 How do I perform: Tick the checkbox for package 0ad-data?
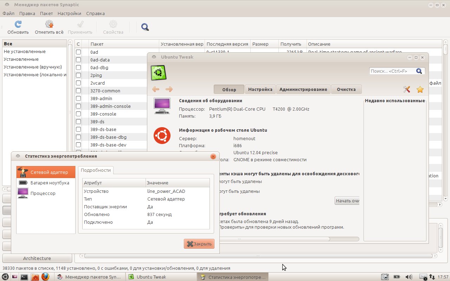coord(78,60)
